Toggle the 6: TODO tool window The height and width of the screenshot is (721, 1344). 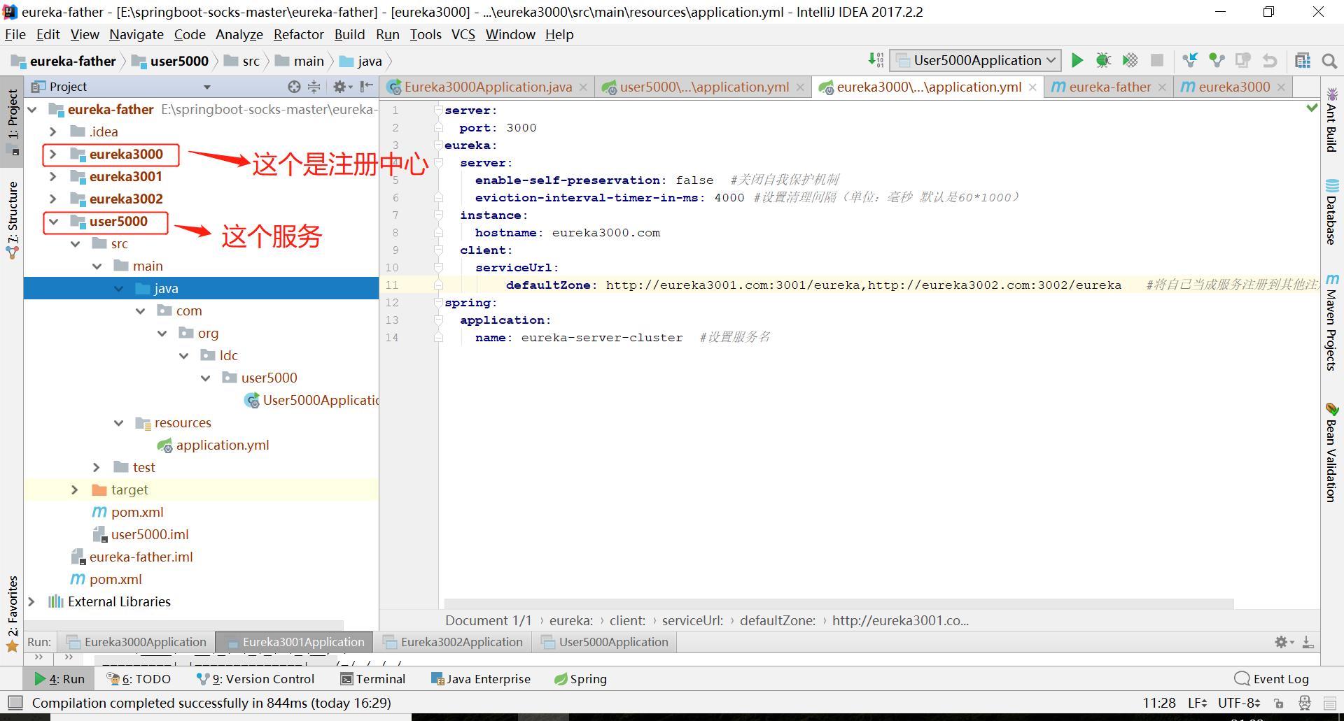point(139,679)
